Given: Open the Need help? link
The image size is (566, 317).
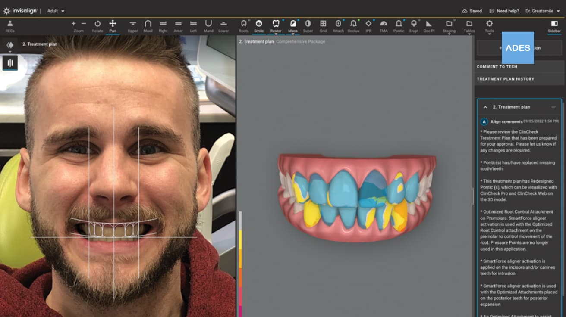Looking at the screenshot, I should (x=503, y=11).
